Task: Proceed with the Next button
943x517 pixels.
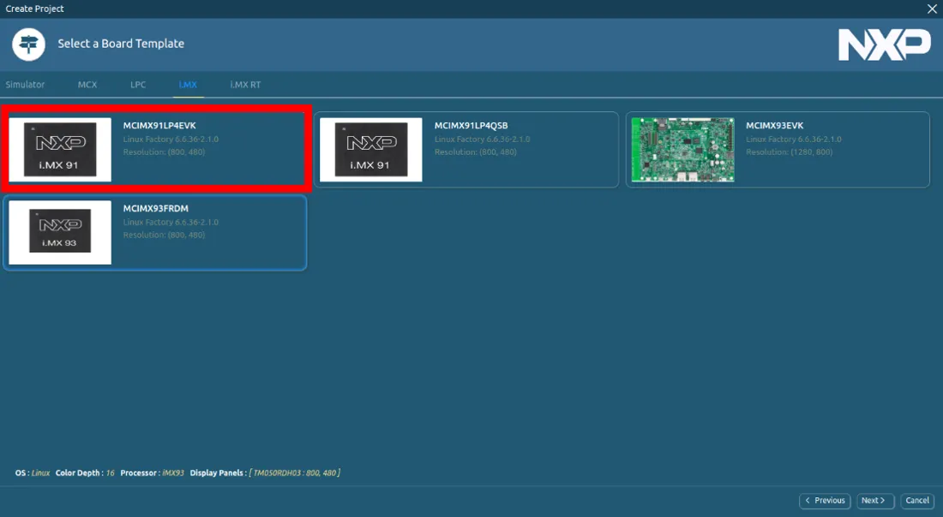Action: coord(875,501)
